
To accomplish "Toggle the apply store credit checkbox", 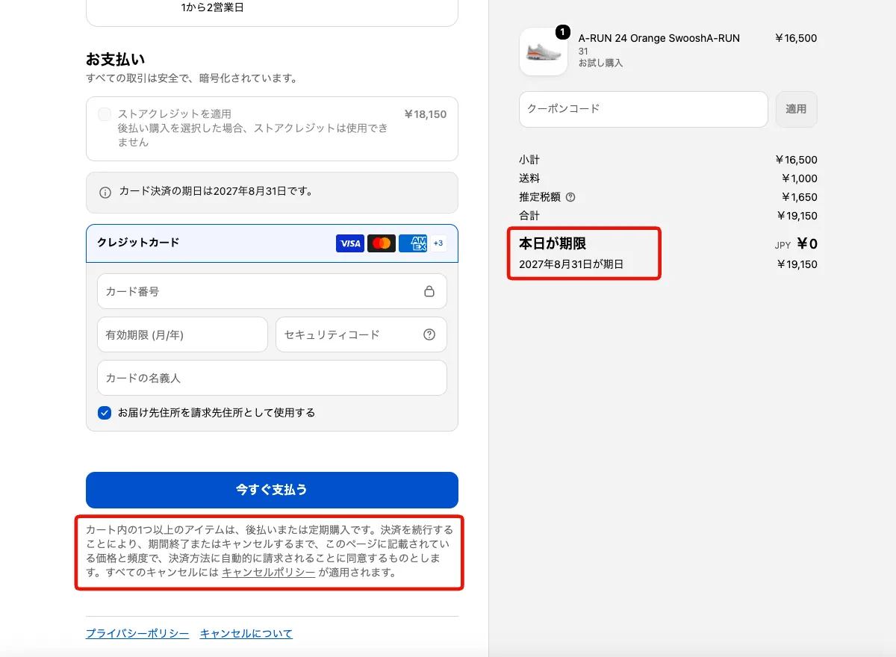I will pos(105,114).
